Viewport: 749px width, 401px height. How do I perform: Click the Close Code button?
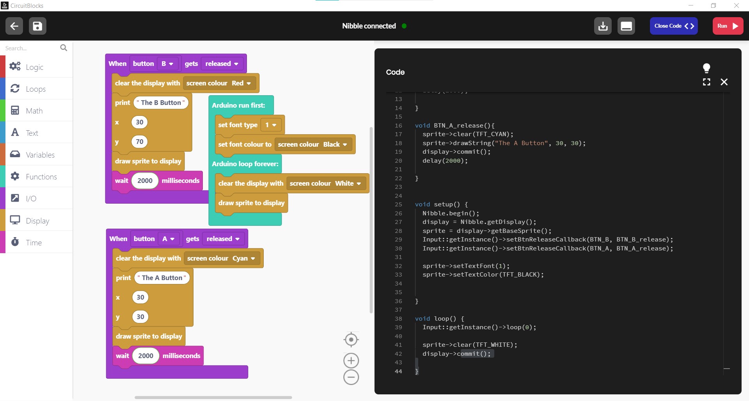[x=674, y=26]
